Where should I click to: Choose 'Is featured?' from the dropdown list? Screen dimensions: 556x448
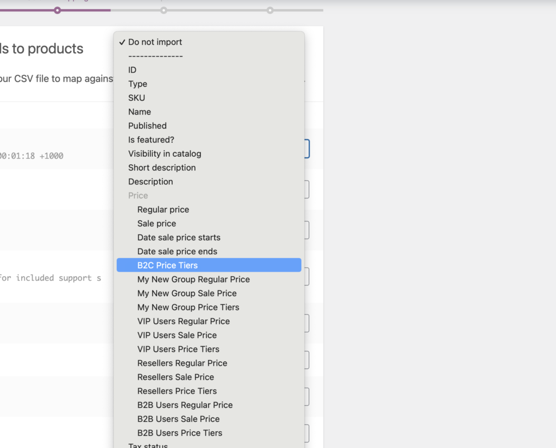coord(209,140)
